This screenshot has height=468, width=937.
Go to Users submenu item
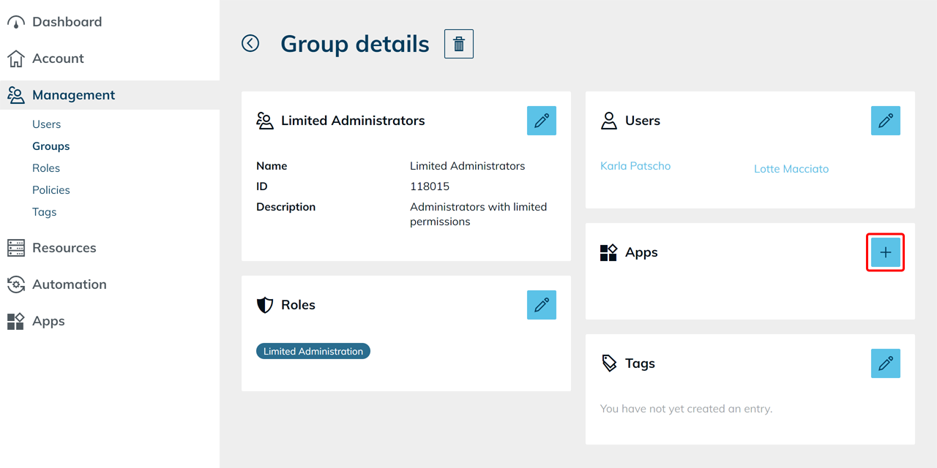46,124
